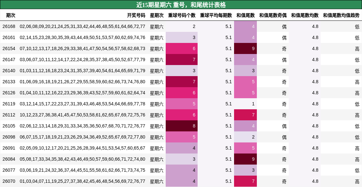This screenshot has height=187, width=362.
Task: Click the table title 近15期星期六 重号，和尾统计表格
Action: tap(181, 5)
